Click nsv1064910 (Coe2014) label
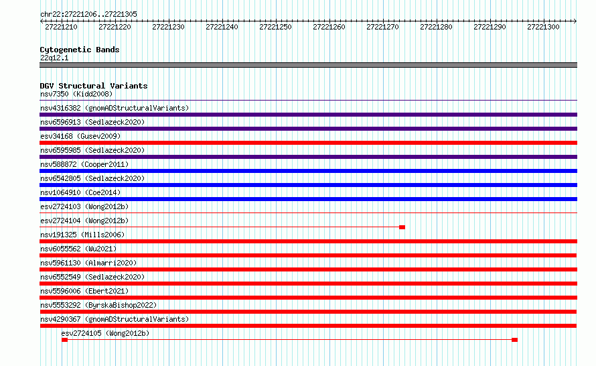 coord(80,192)
